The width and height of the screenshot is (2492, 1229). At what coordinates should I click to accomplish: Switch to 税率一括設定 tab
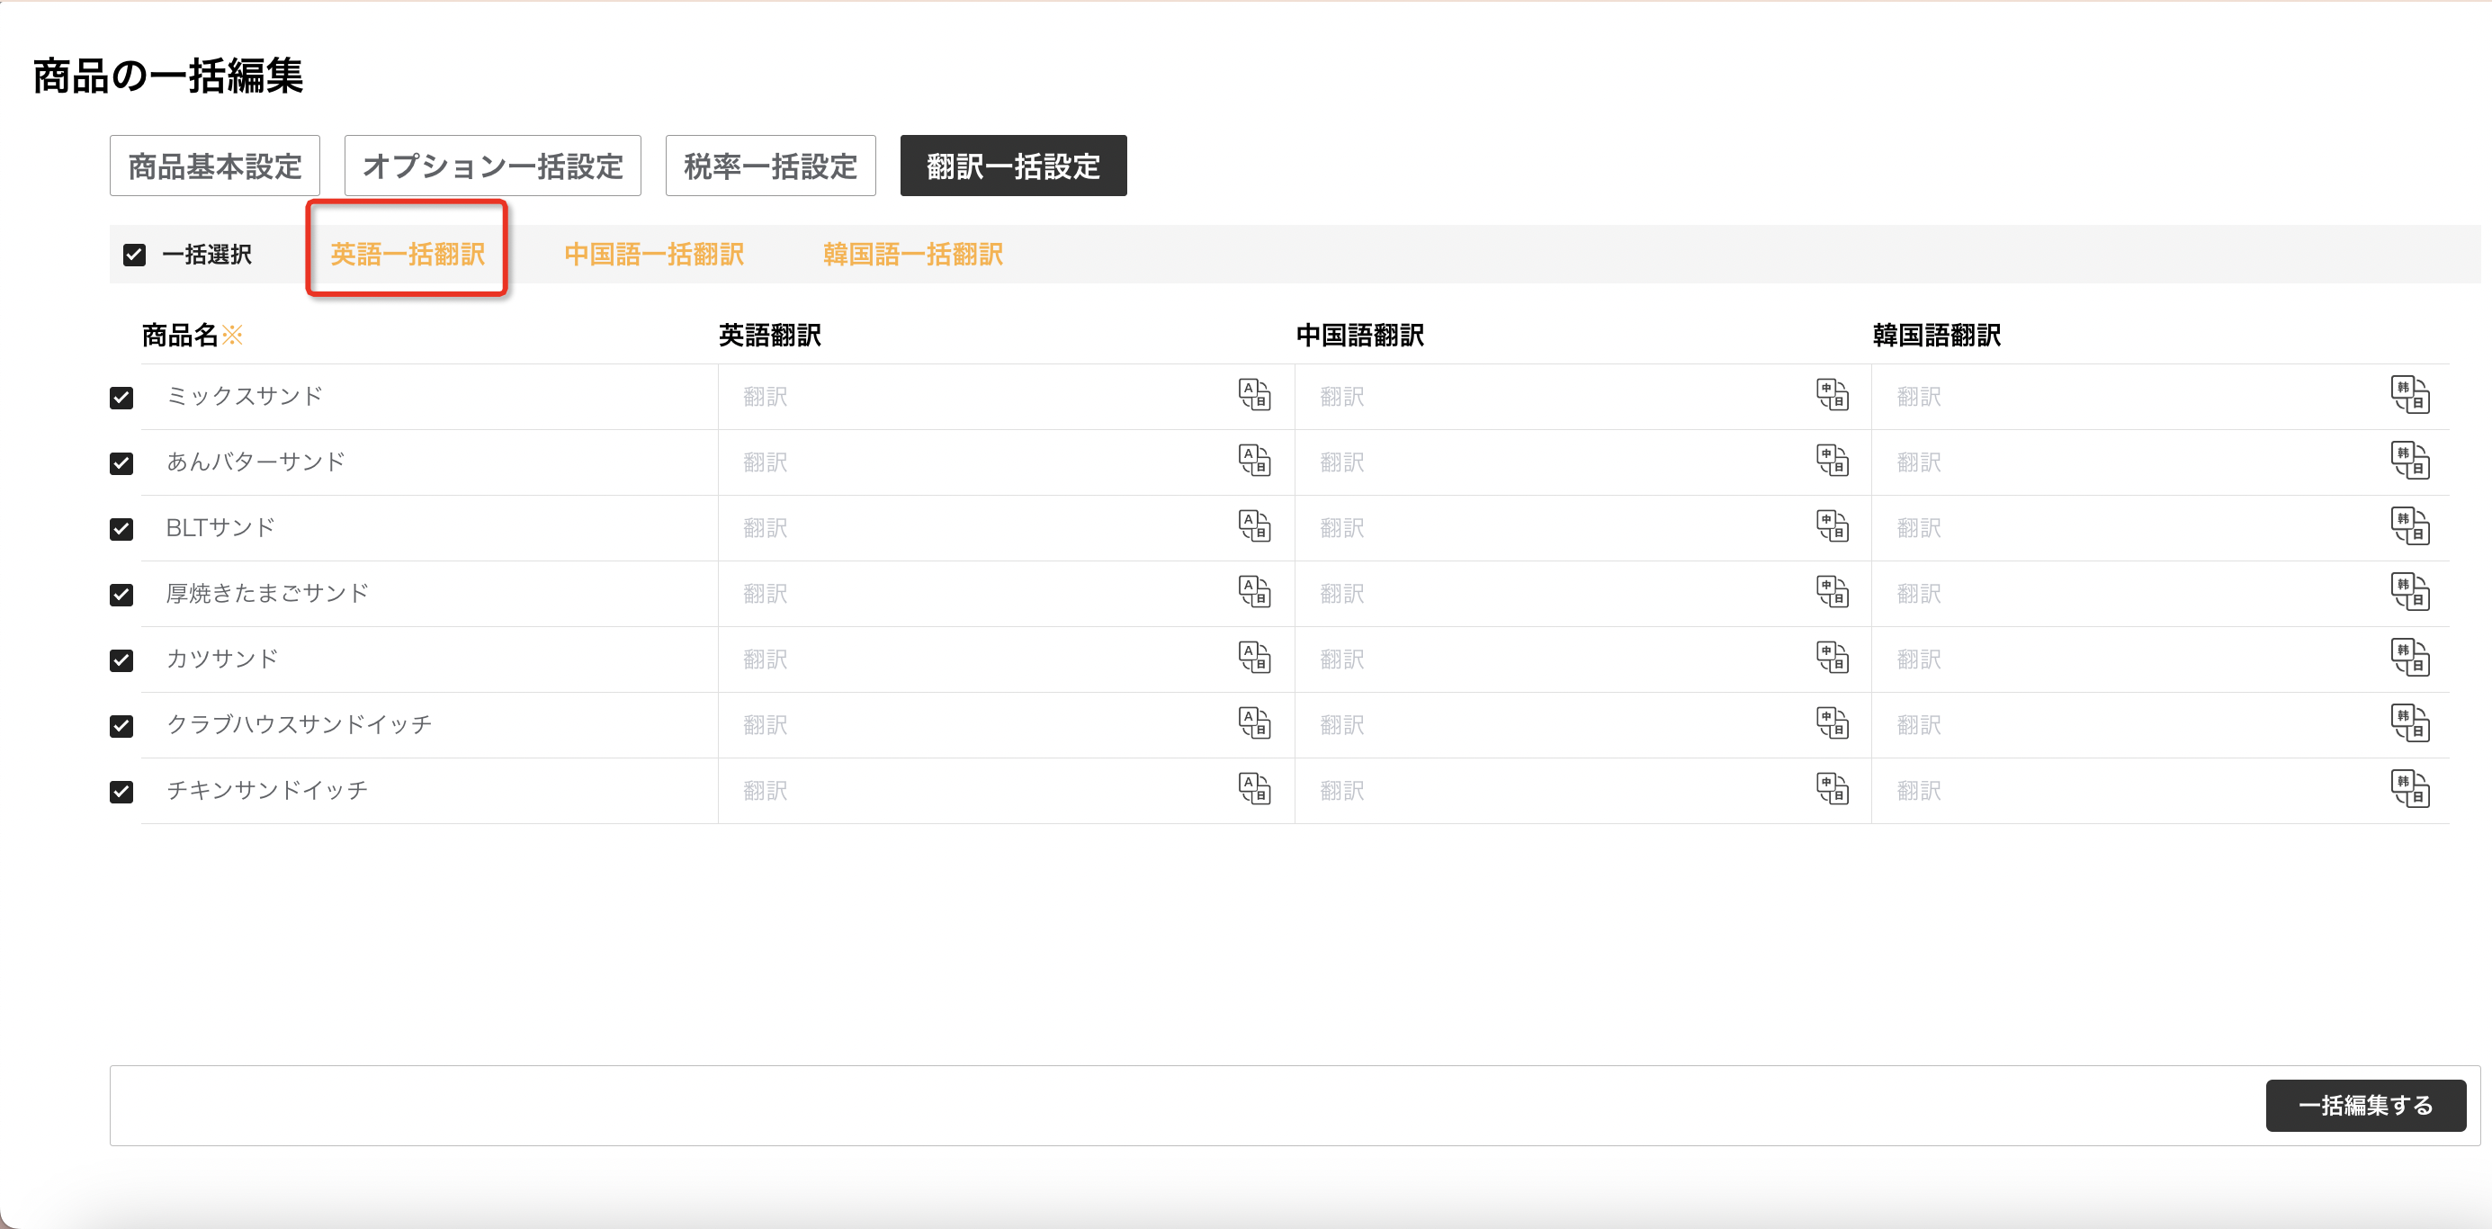point(770,166)
